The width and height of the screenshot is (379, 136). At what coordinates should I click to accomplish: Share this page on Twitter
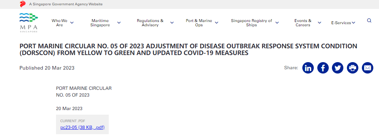(338, 68)
